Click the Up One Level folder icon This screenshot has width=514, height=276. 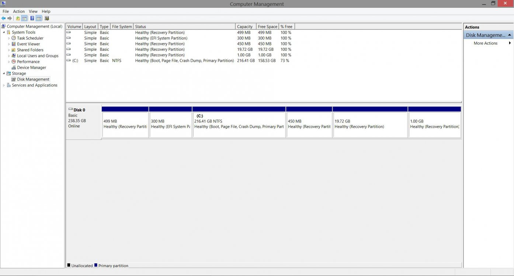18,18
